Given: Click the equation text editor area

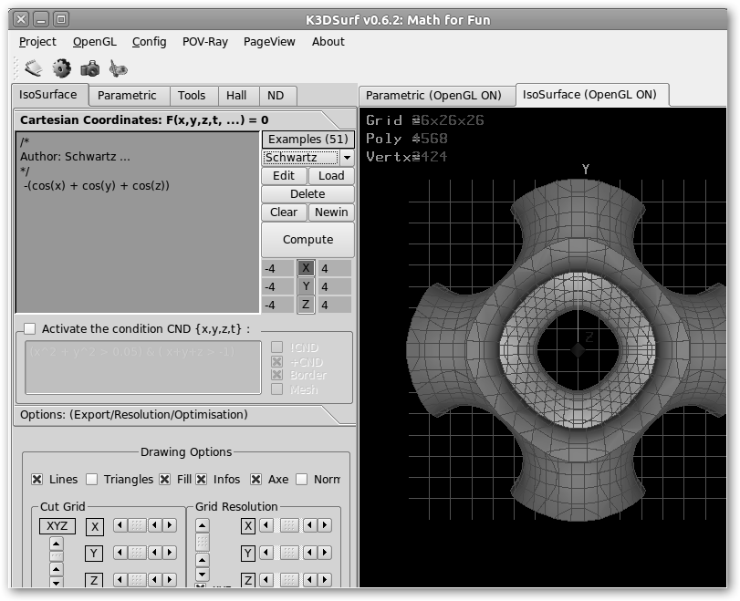Looking at the screenshot, I should click(137, 246).
